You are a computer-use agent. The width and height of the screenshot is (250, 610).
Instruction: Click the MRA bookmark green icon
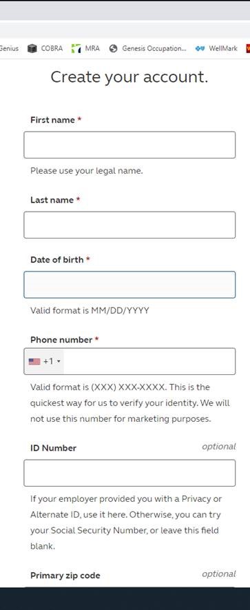(x=76, y=49)
